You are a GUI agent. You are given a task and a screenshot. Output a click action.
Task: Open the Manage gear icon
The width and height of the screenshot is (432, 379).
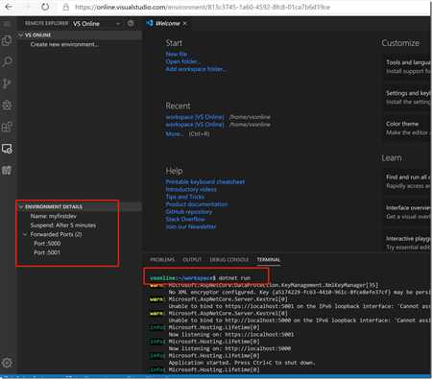coord(7,363)
